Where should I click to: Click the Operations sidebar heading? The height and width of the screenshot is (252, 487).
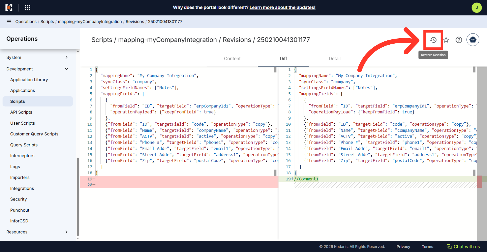click(22, 39)
